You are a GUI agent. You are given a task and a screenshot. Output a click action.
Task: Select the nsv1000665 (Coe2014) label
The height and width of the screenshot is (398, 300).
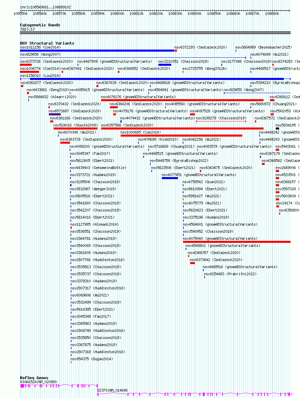click(x=141, y=133)
